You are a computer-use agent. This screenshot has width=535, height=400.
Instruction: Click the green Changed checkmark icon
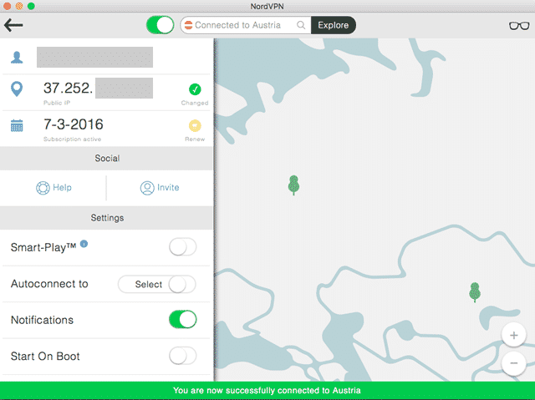click(195, 89)
